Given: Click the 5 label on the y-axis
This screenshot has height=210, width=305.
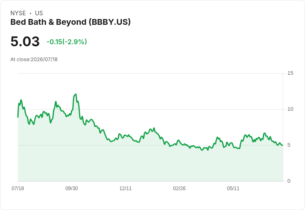Looking at the screenshot, I should tap(289, 145).
